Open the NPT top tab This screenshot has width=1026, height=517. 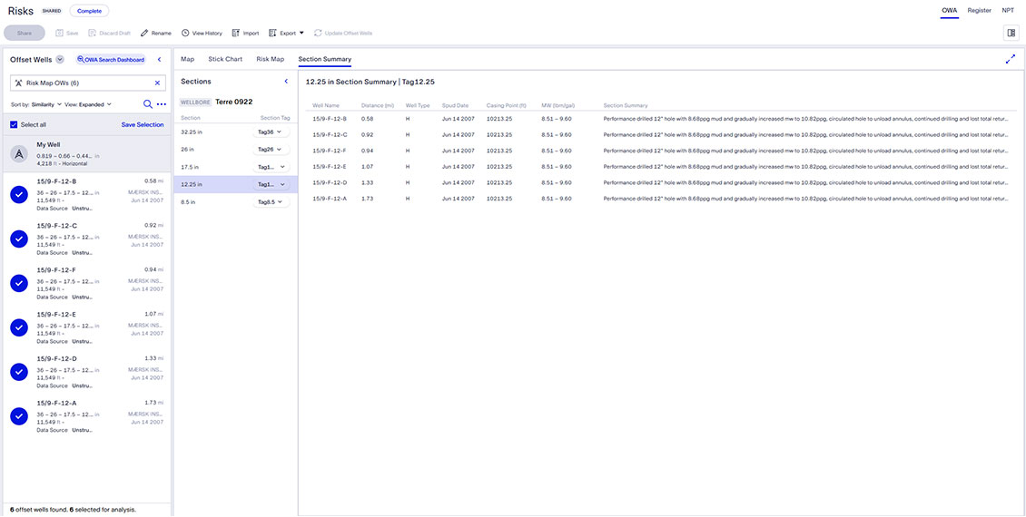coord(1008,11)
